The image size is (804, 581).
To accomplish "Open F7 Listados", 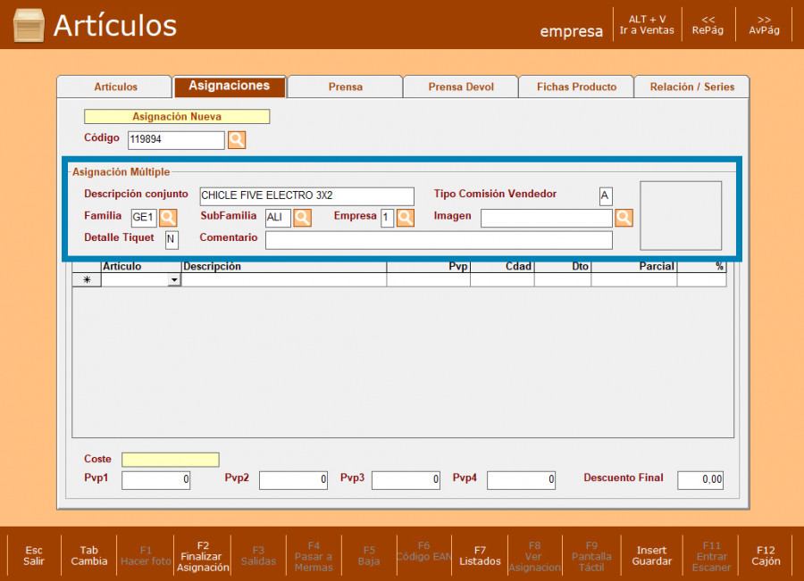I will coord(480,555).
